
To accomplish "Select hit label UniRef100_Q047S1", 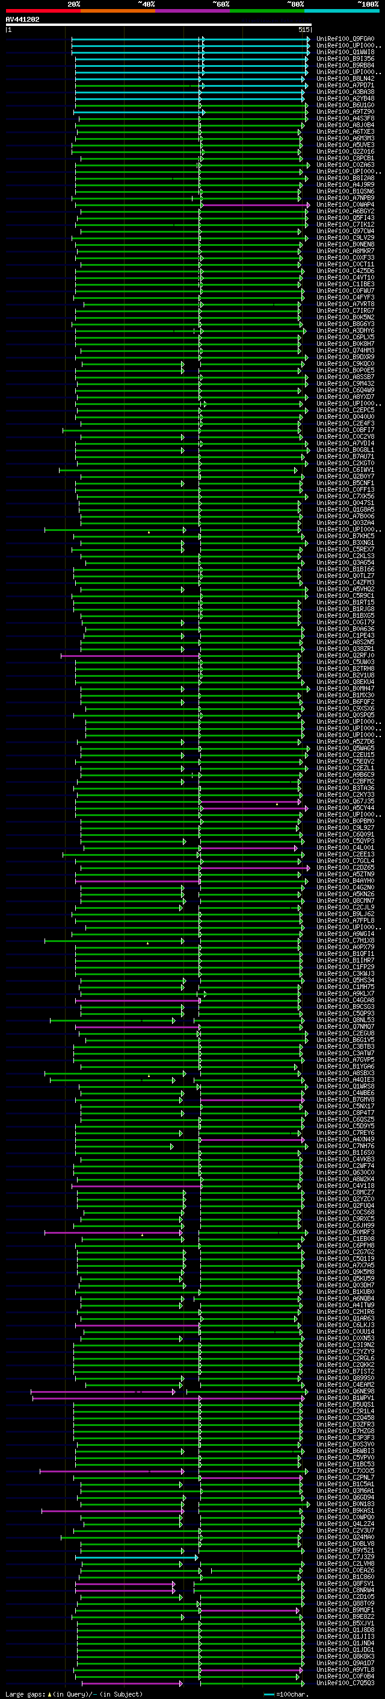I will tap(345, 503).
